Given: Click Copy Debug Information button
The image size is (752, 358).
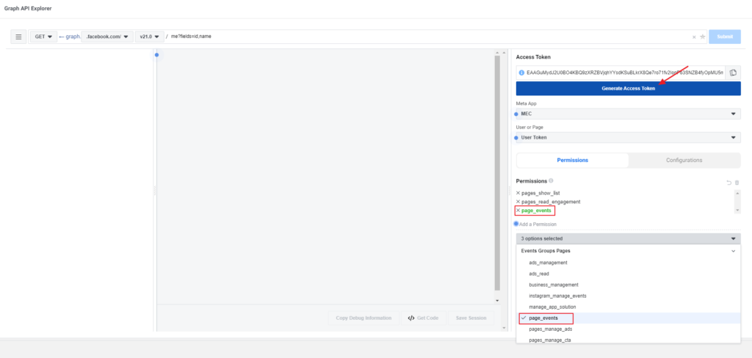Looking at the screenshot, I should (x=364, y=318).
